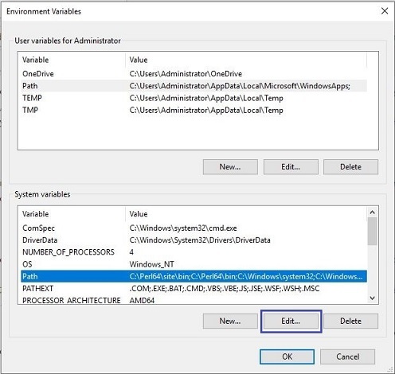The height and width of the screenshot is (374, 395).
Task: Select the DriverData system variable
Action: (x=194, y=240)
